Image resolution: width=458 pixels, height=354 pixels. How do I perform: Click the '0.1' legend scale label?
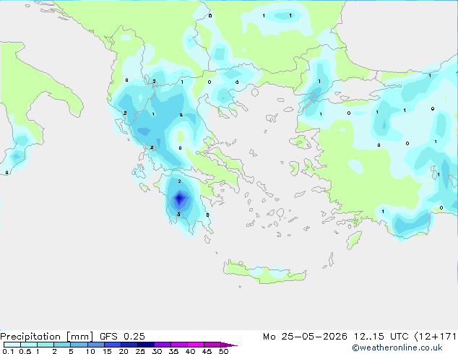(x=8, y=351)
